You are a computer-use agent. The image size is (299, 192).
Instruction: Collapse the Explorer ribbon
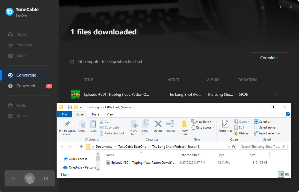(x=282, y=114)
